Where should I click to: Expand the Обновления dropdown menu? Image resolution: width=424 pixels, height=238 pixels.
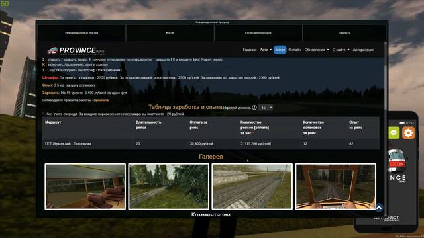(x=317, y=50)
